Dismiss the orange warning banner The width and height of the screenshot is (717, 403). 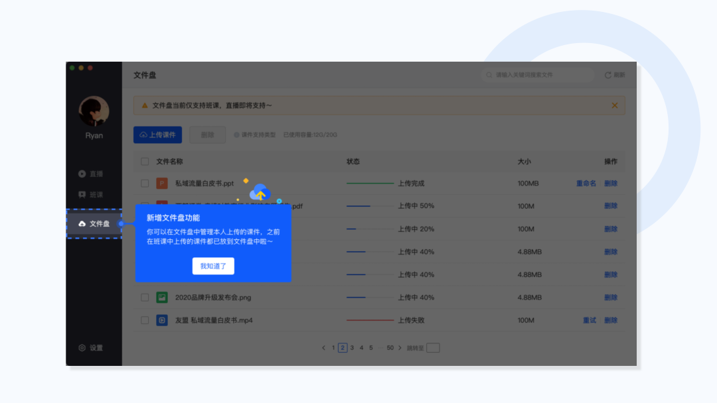[x=615, y=105]
